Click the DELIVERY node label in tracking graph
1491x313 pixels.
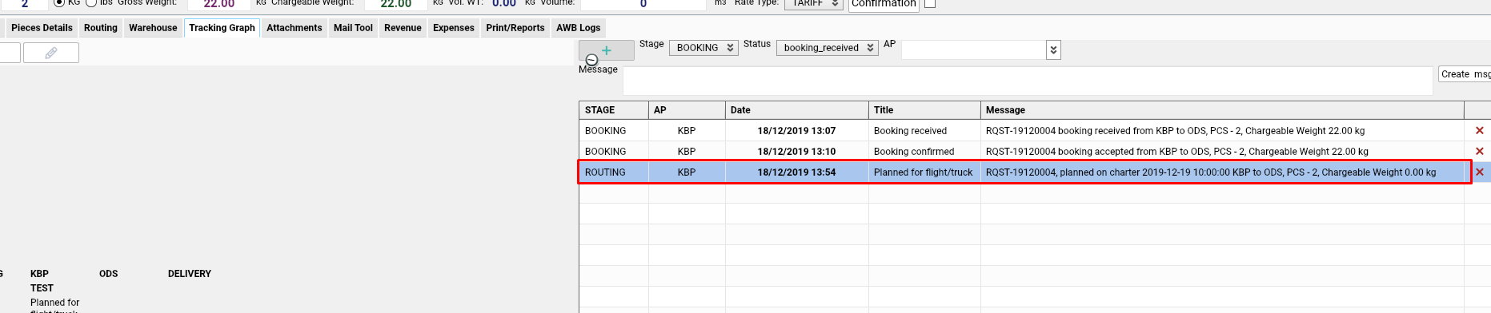pos(190,274)
